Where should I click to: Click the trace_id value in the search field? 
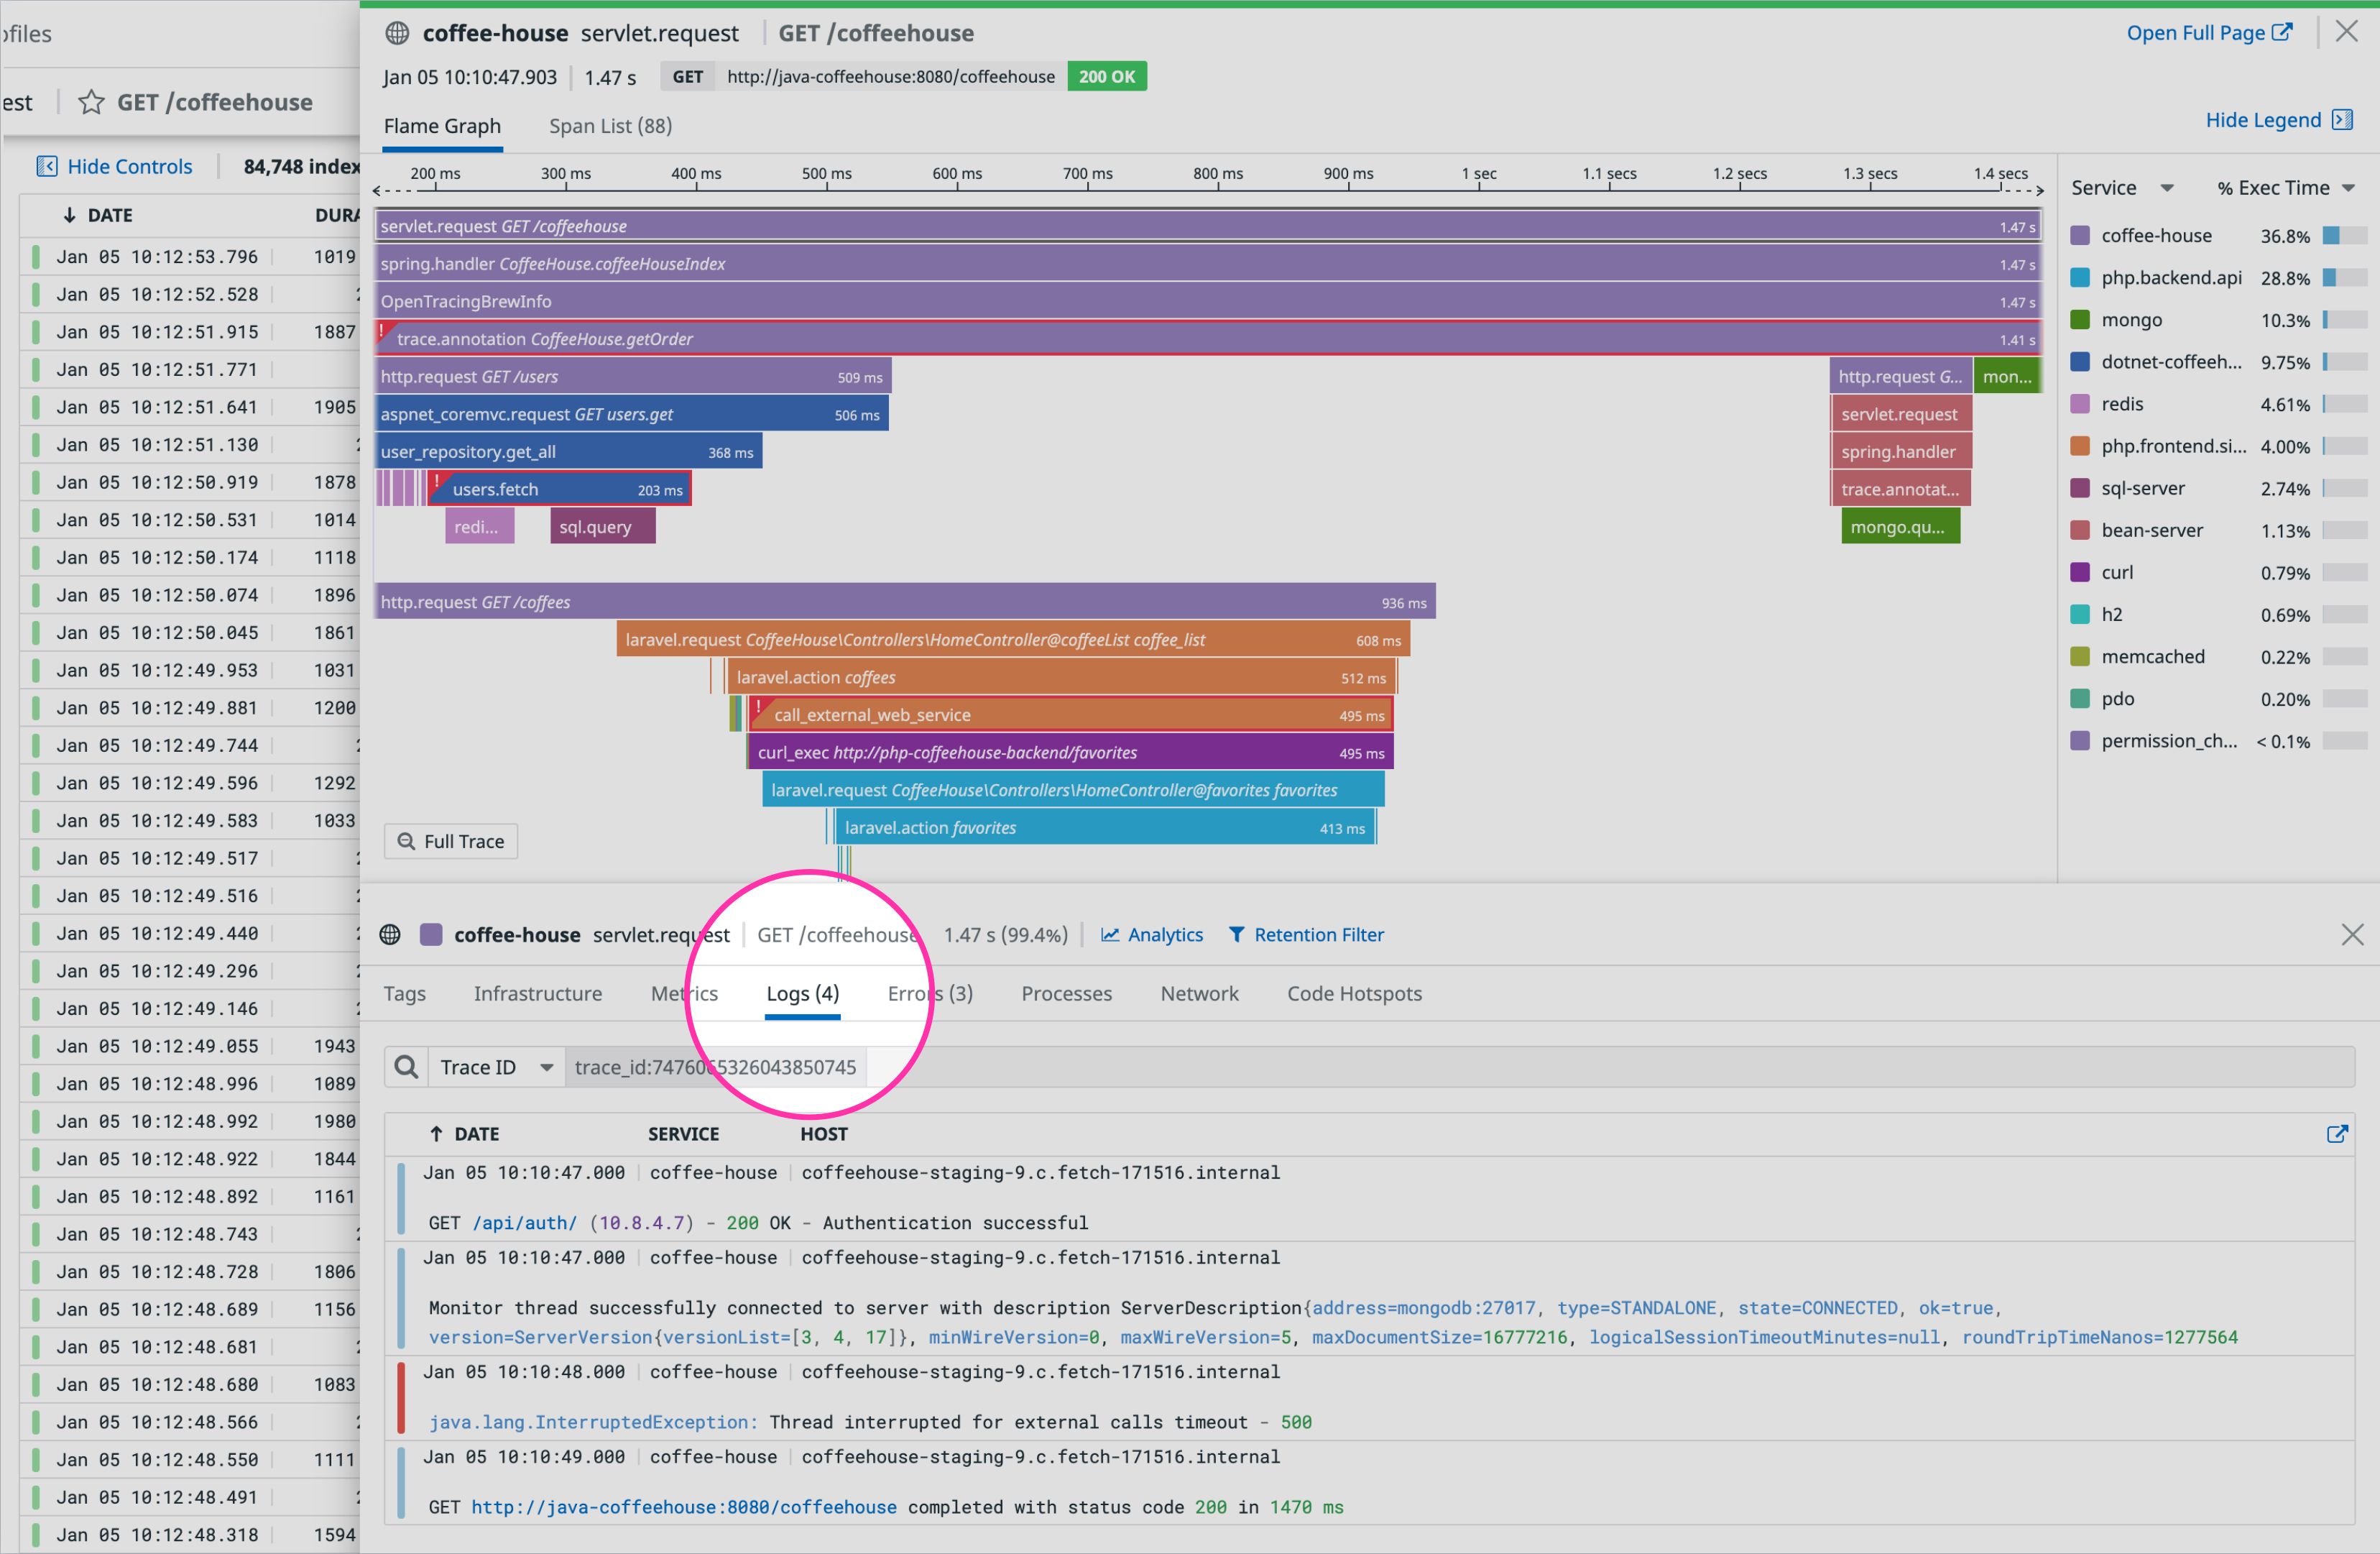(713, 1066)
